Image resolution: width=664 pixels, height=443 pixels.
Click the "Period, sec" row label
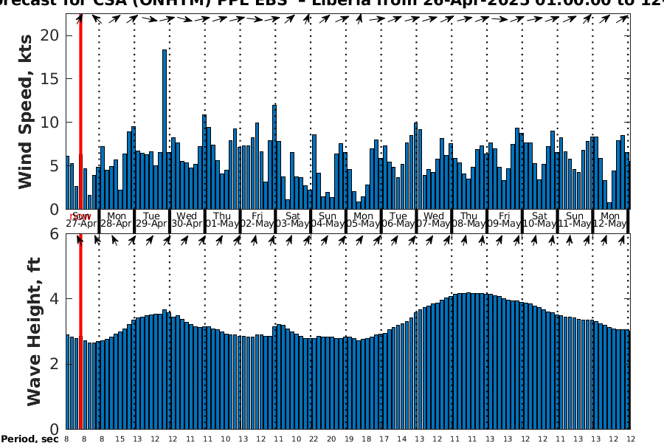click(30, 439)
